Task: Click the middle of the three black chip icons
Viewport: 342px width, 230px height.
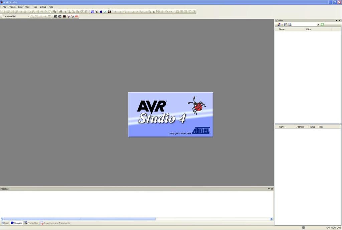Action: tap(60, 17)
